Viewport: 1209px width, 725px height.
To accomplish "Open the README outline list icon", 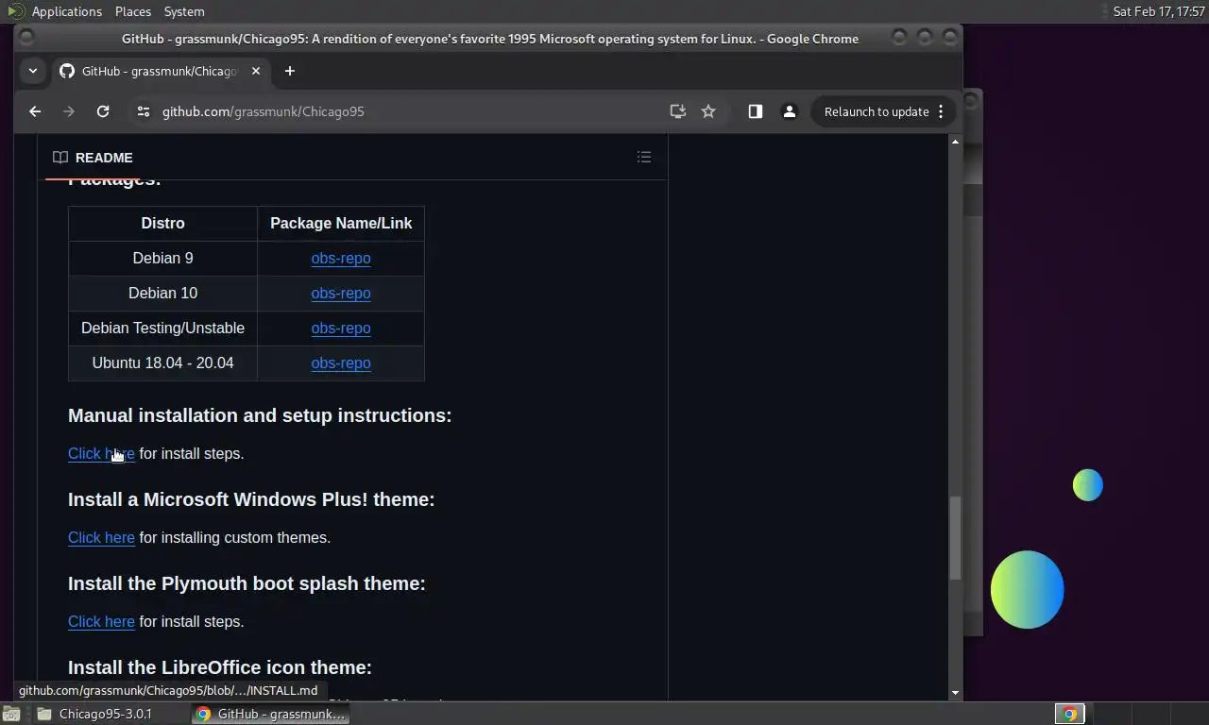I will pyautogui.click(x=644, y=157).
